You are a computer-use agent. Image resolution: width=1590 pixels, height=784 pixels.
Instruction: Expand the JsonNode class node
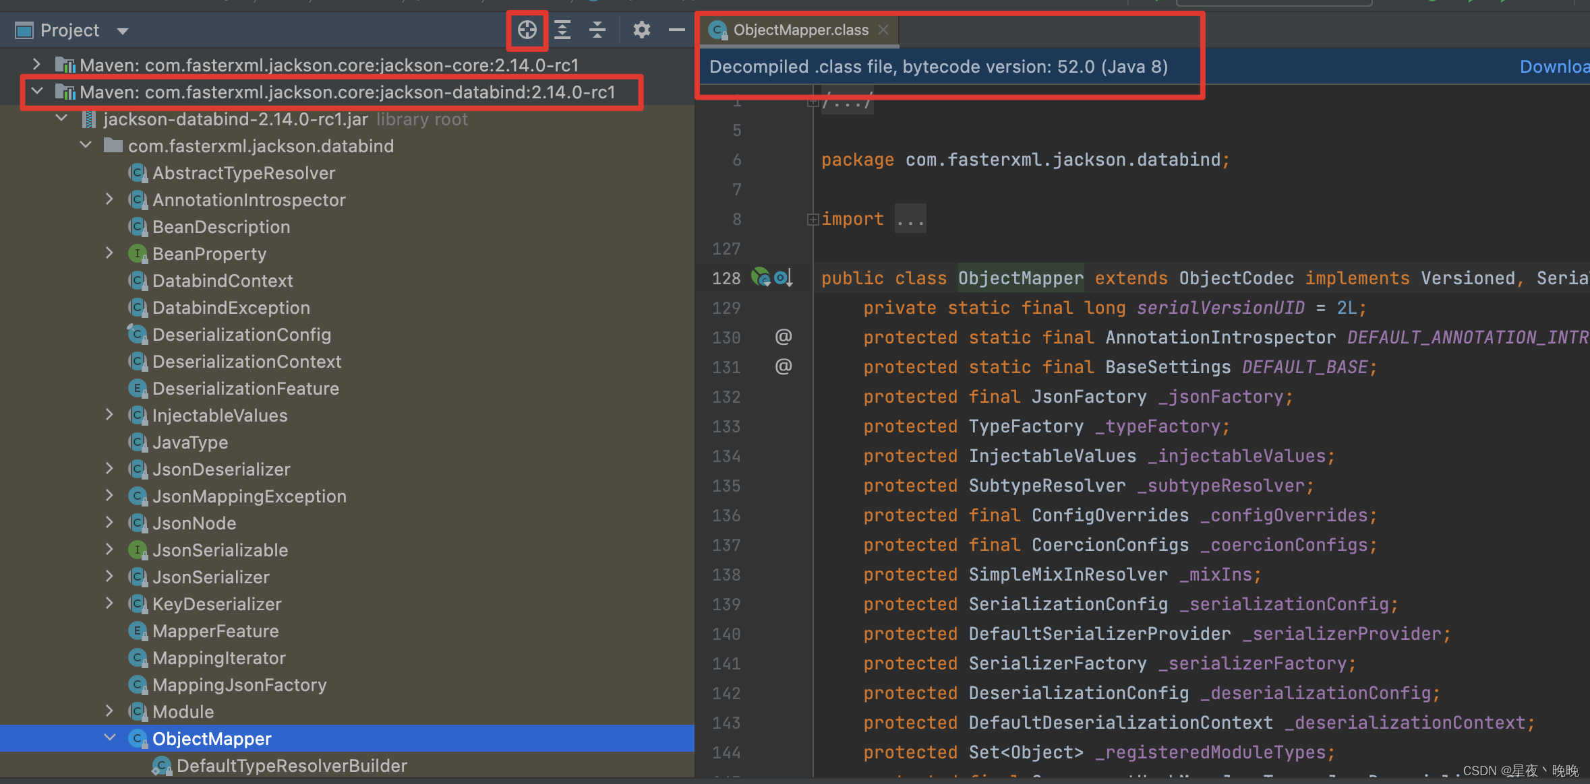click(x=110, y=523)
